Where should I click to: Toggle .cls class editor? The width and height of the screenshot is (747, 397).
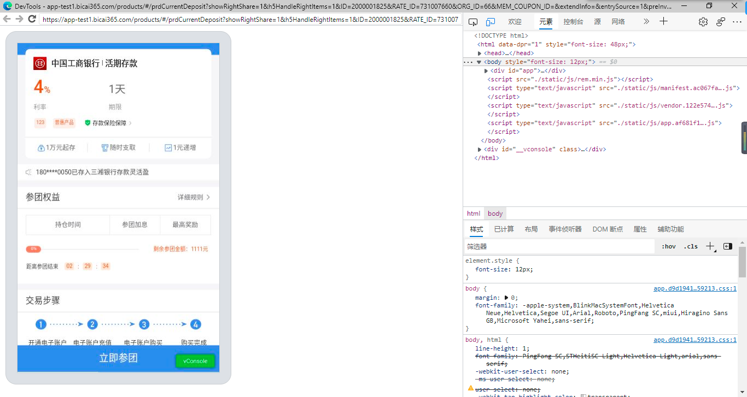pyautogui.click(x=691, y=246)
